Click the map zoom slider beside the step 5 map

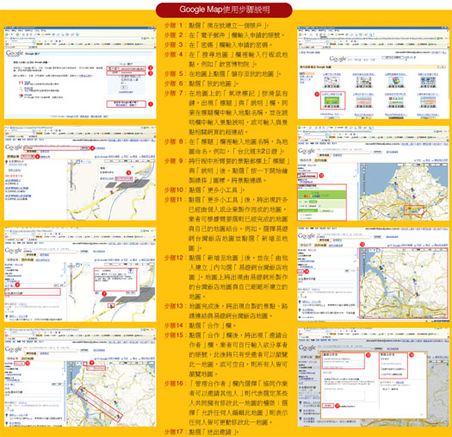[71, 179]
